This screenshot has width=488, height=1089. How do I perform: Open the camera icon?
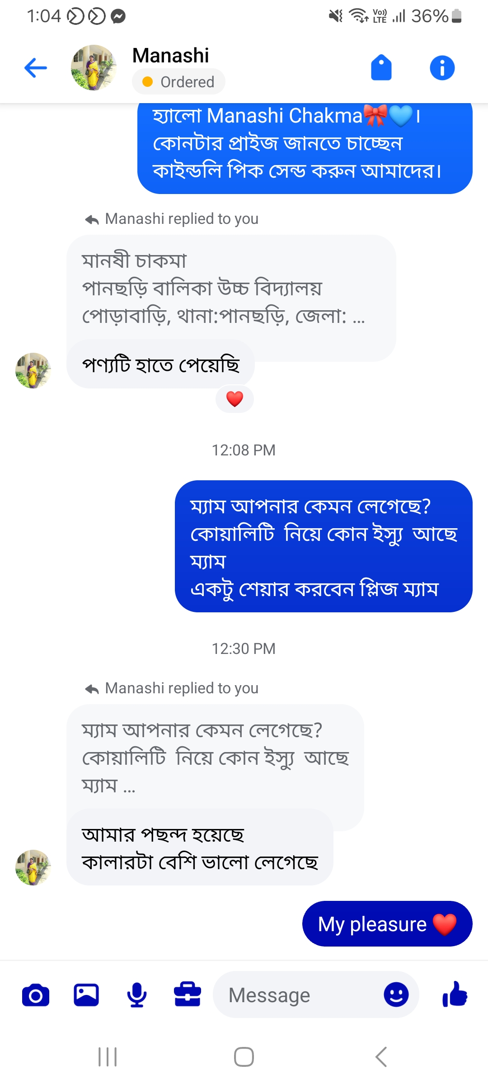(x=36, y=995)
